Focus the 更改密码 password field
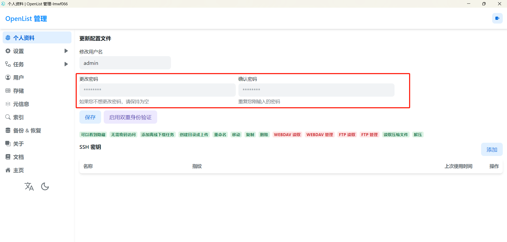This screenshot has width=507, height=242. click(x=157, y=90)
